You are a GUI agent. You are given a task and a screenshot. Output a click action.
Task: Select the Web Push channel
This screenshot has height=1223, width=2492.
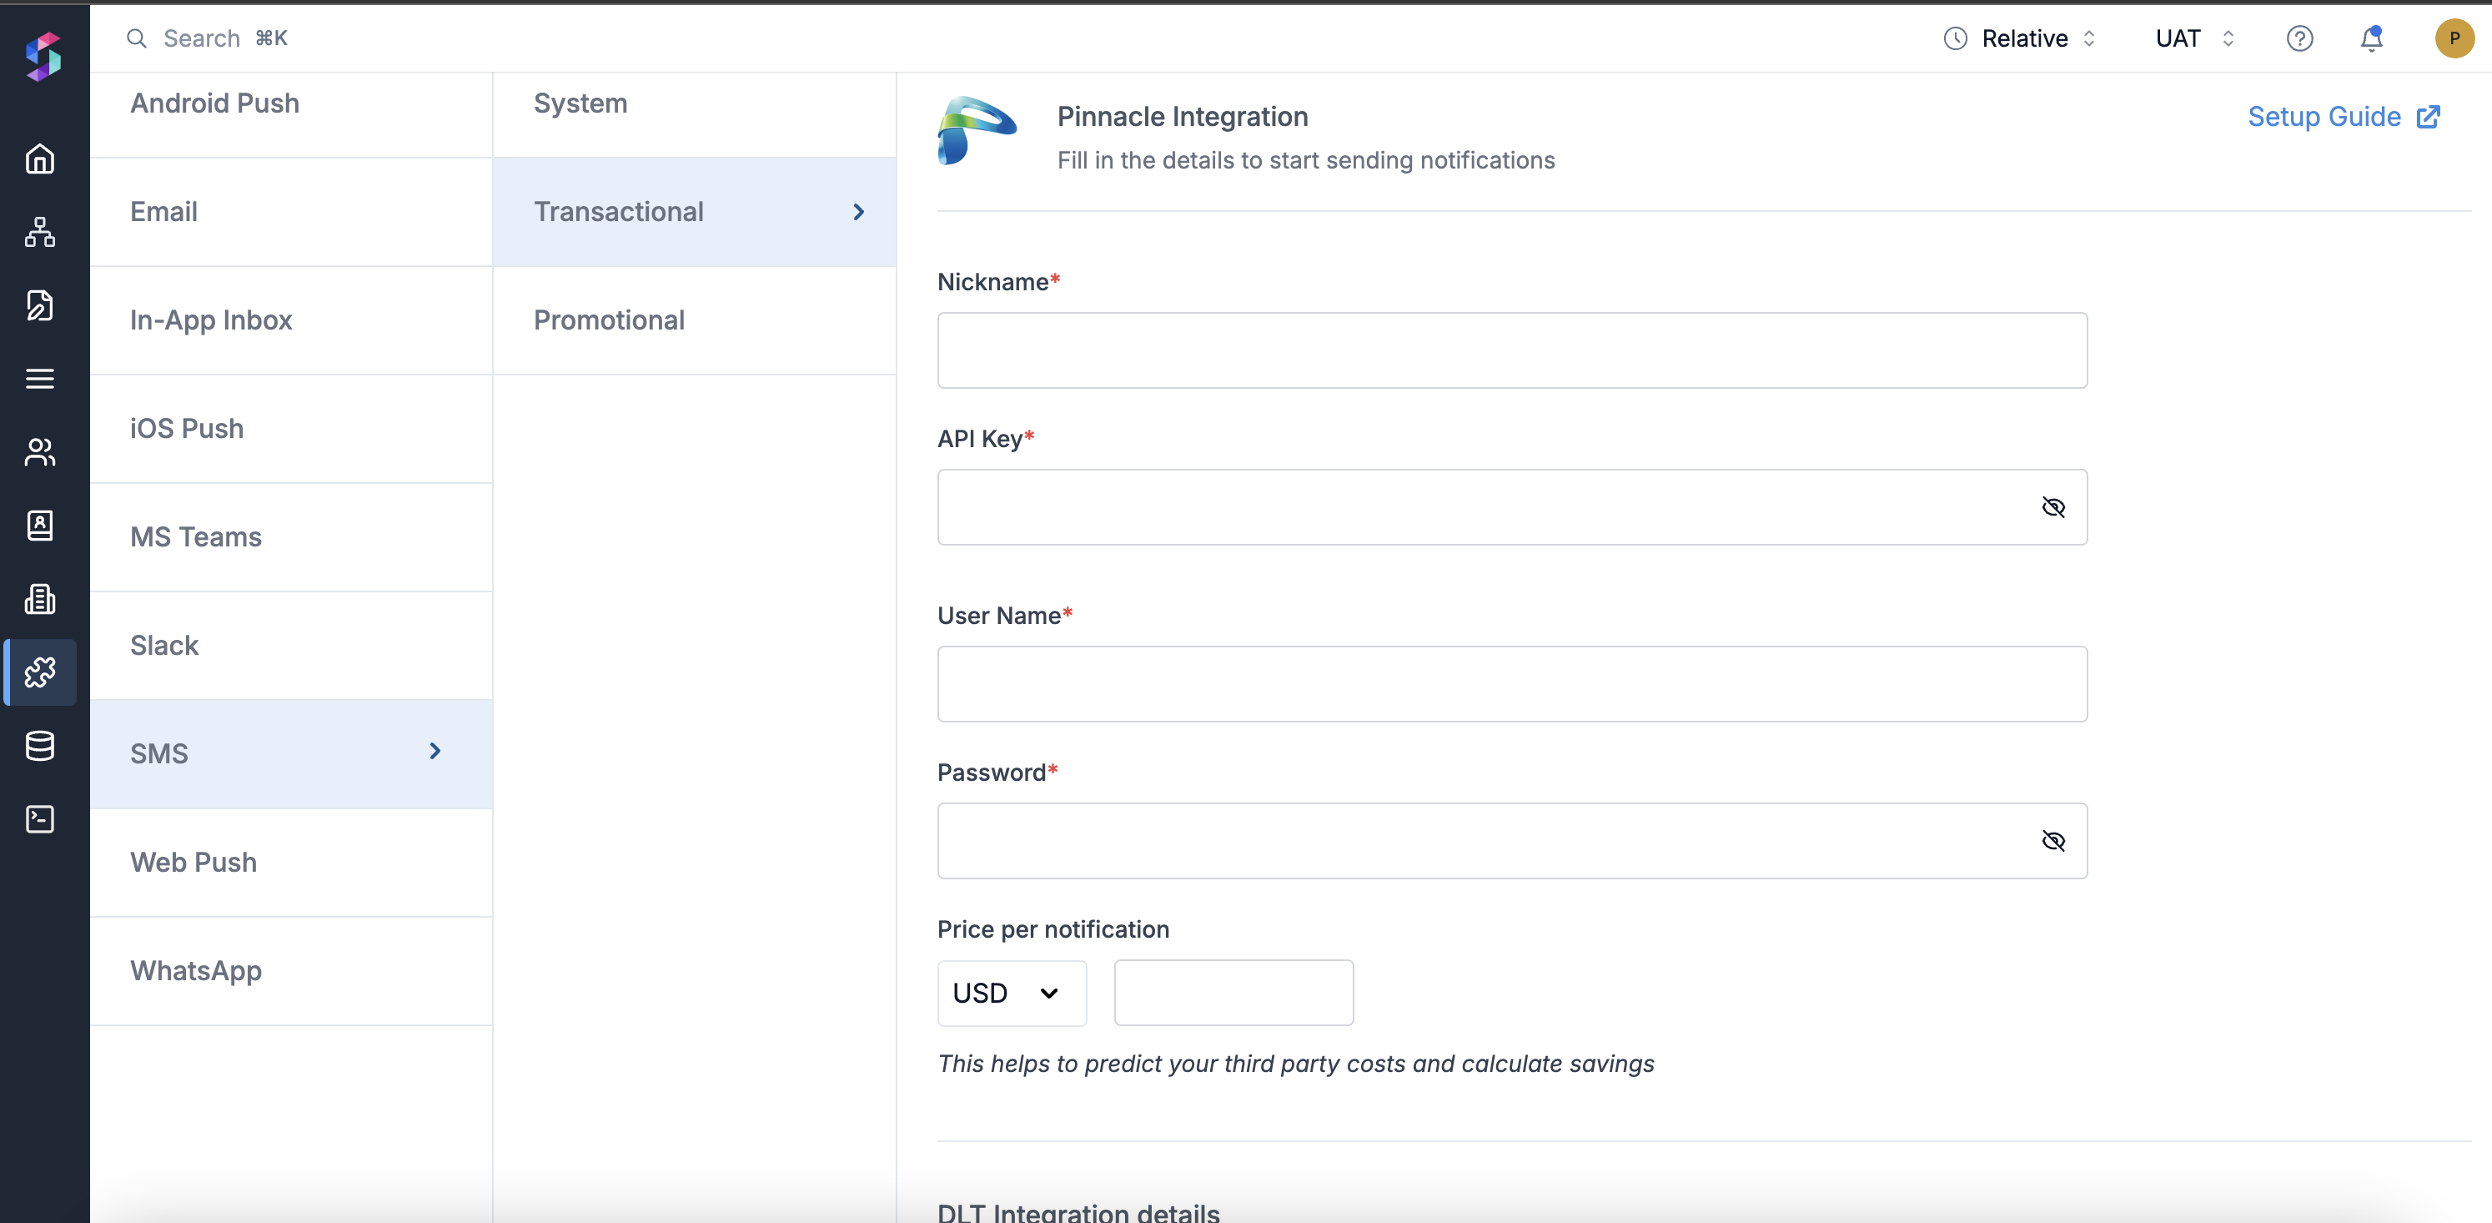coord(291,862)
